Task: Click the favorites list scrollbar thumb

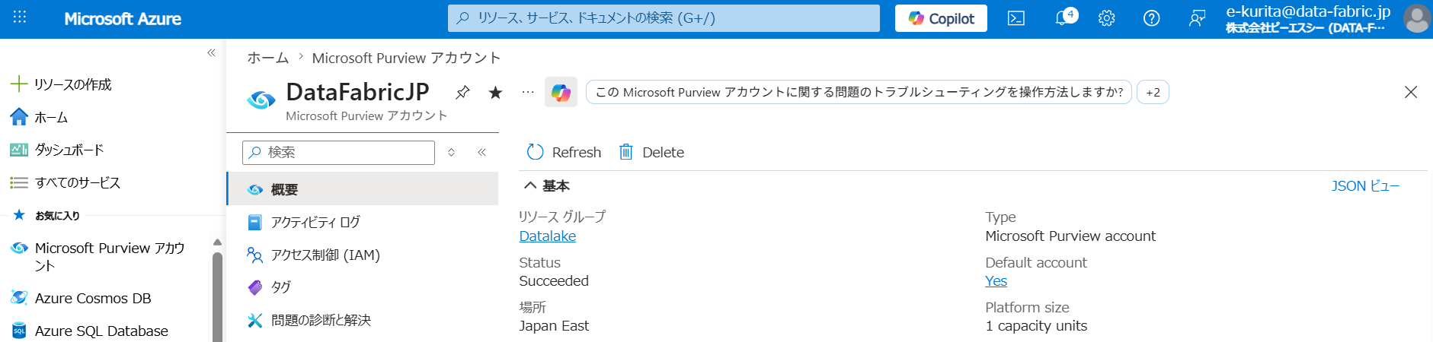Action: [x=217, y=296]
